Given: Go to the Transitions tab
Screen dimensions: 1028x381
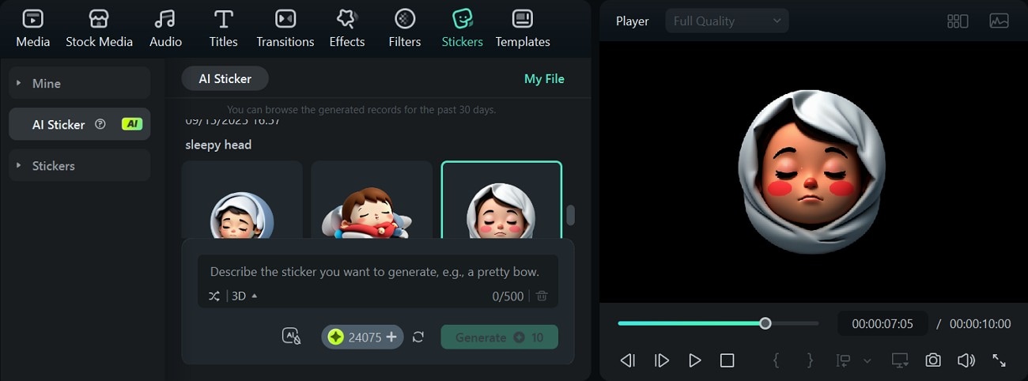Looking at the screenshot, I should click(285, 28).
